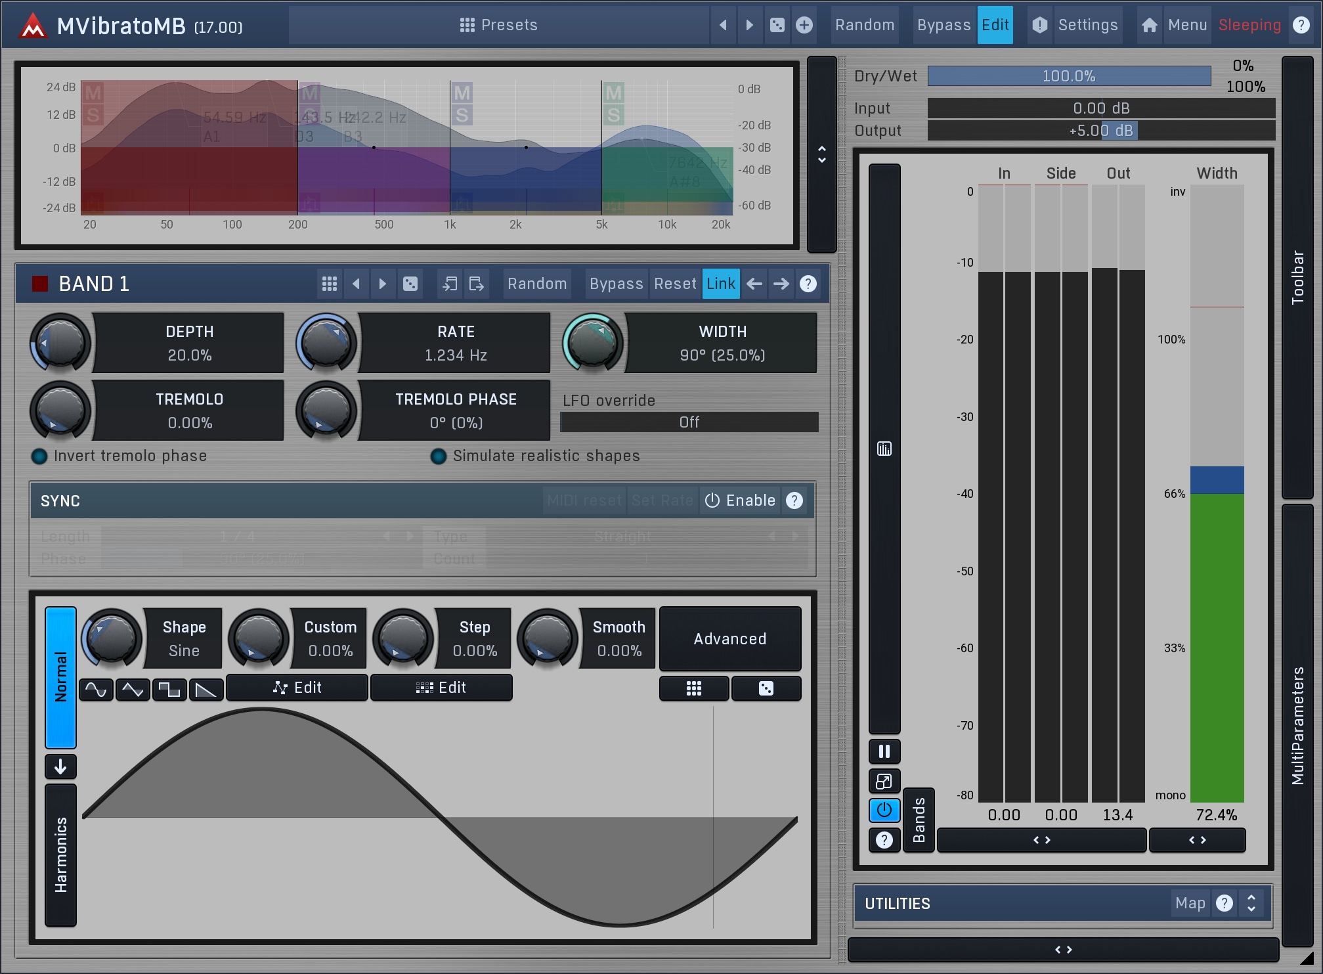Open the main Menu

[x=1187, y=25]
